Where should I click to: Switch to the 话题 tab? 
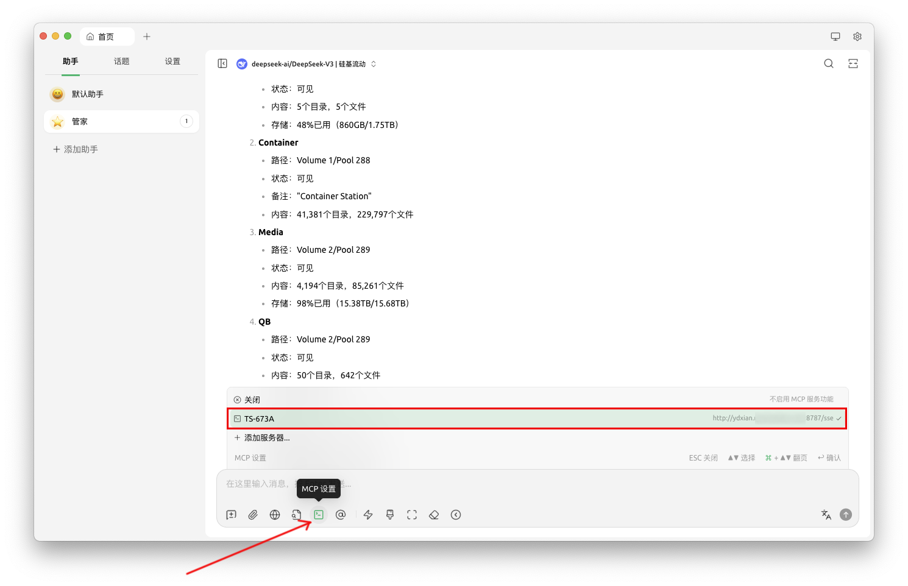pos(121,61)
